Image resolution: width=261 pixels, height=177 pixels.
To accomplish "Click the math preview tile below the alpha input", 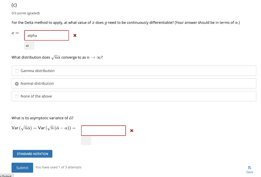I will [x=29, y=45].
